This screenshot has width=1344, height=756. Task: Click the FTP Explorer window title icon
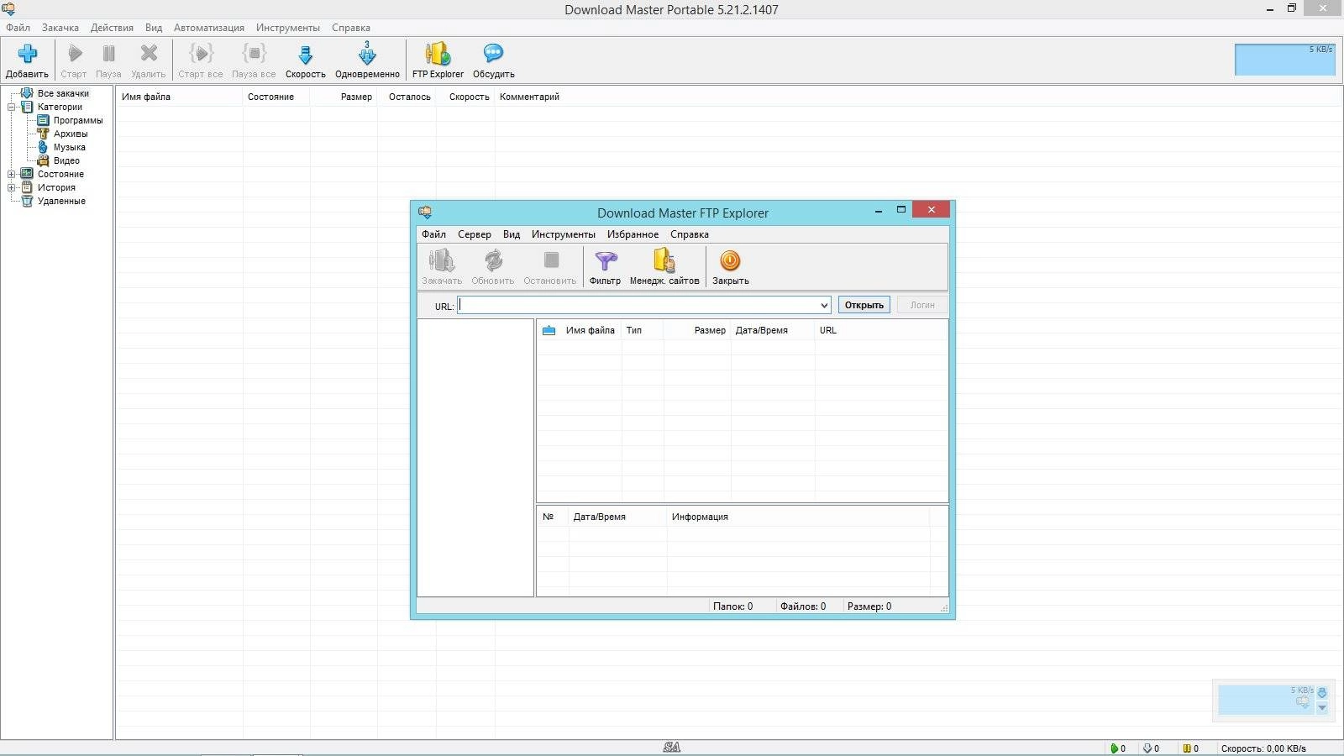click(x=425, y=213)
